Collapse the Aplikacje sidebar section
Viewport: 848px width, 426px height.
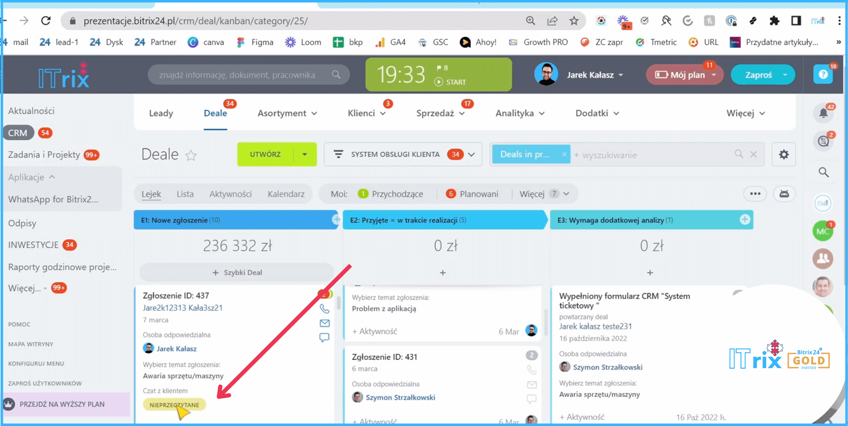(52, 177)
